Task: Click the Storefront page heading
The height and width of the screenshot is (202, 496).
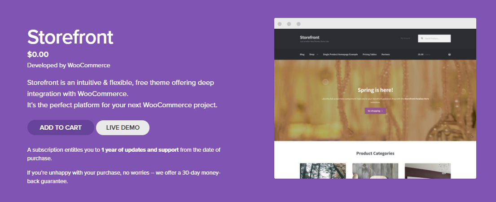Action: [70, 37]
